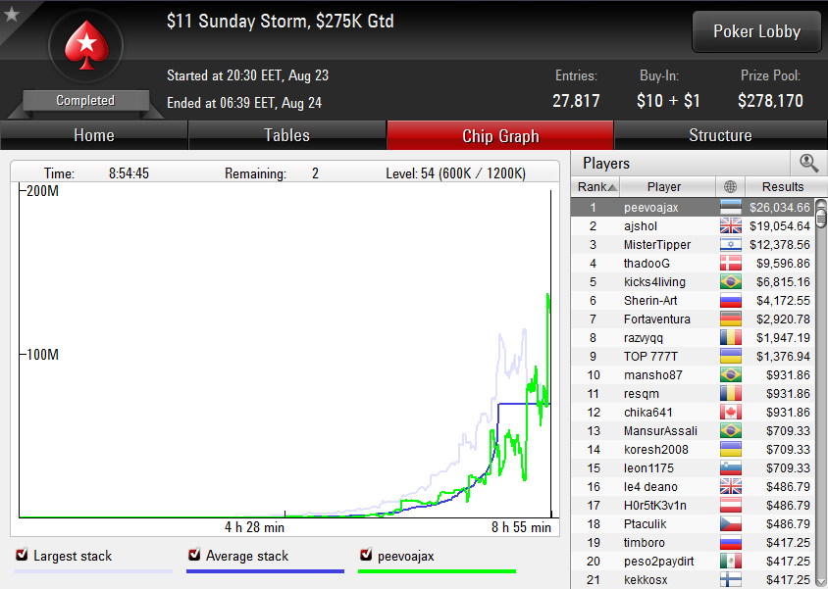Click the Buy-In value $10 + $1
Screen dimensions: 828x589
[x=668, y=101]
